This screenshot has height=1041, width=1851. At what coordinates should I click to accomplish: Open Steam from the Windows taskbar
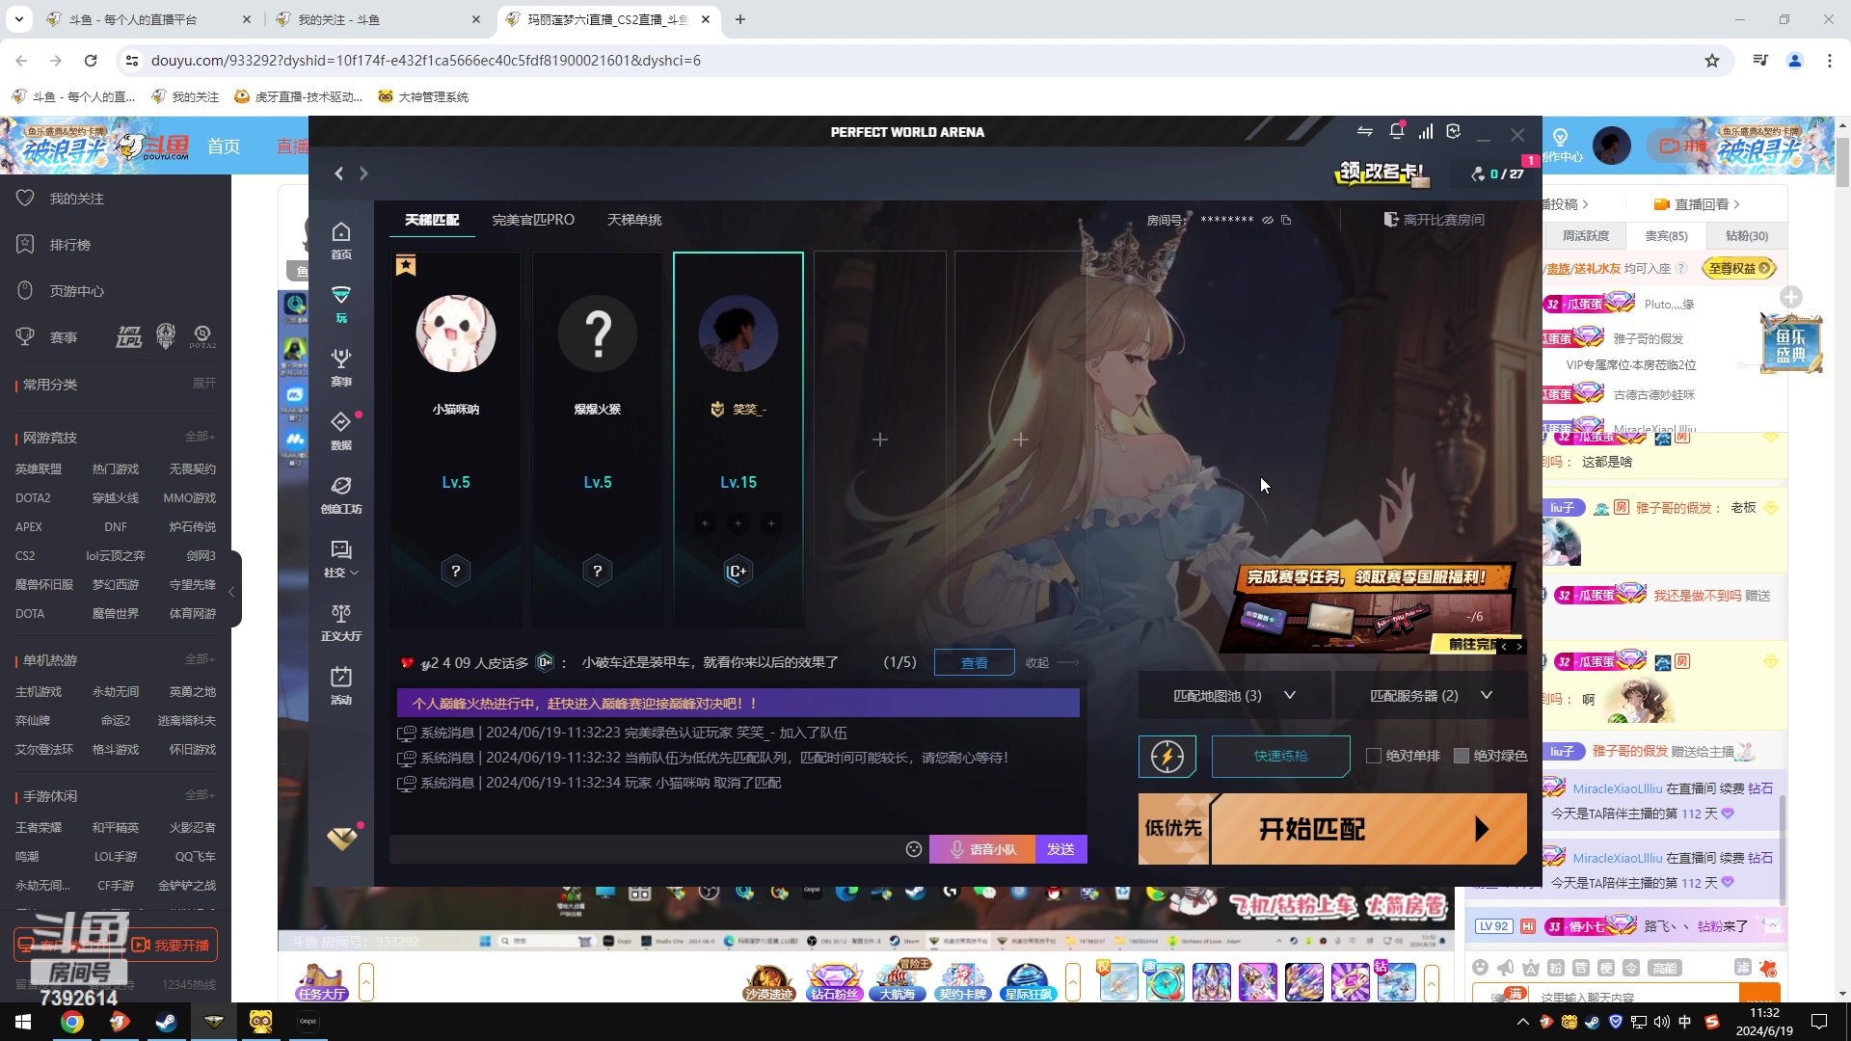tap(166, 1022)
